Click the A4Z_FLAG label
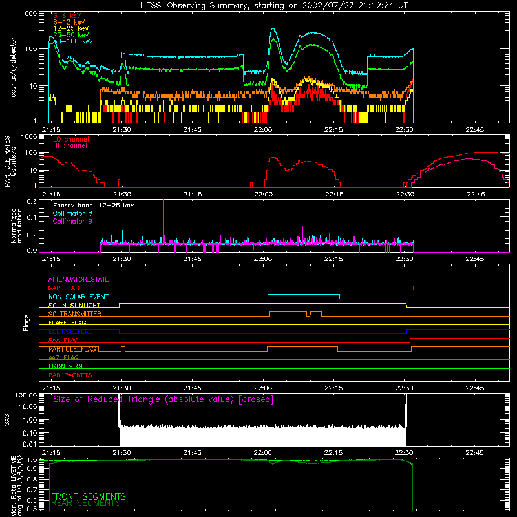 pos(63,357)
